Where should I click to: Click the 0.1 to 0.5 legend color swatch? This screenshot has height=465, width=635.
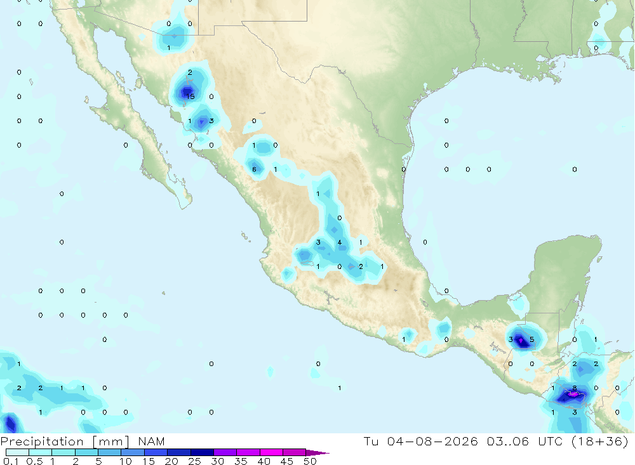(x=17, y=452)
